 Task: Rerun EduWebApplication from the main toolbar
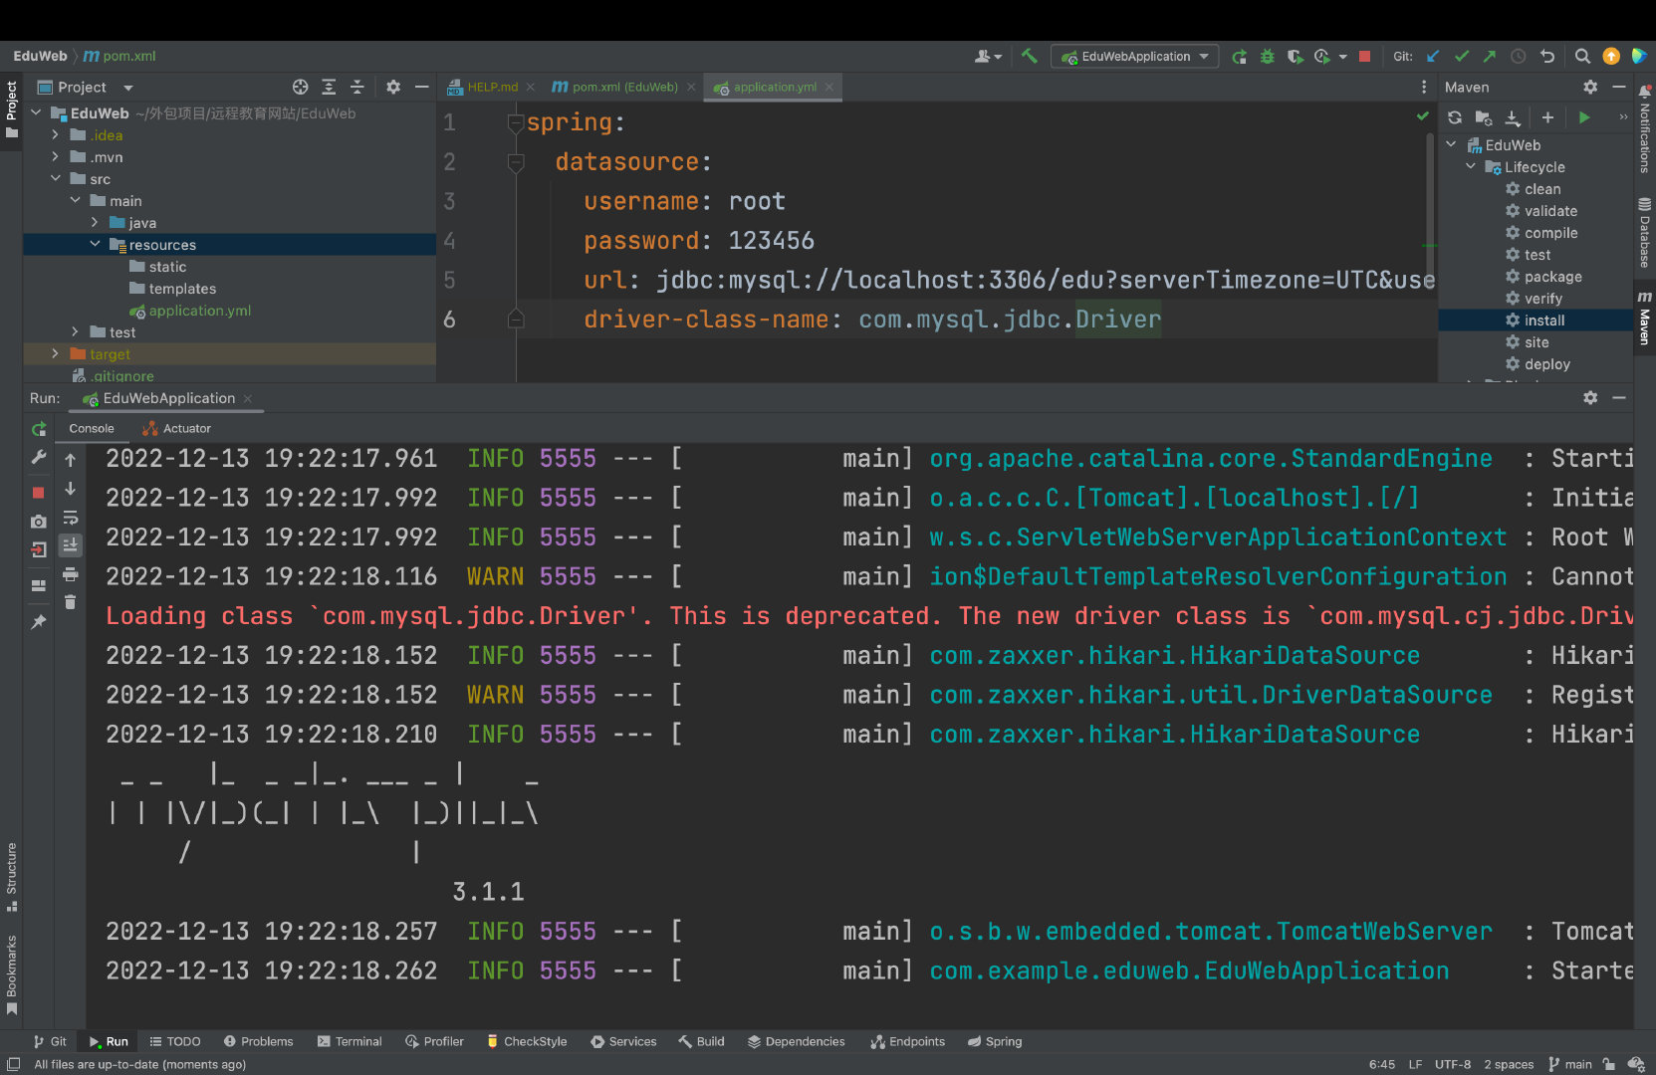coord(1240,57)
